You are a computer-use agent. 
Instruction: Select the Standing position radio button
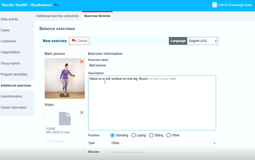112,135
